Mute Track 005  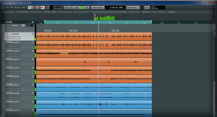pyautogui.click(x=7, y=68)
